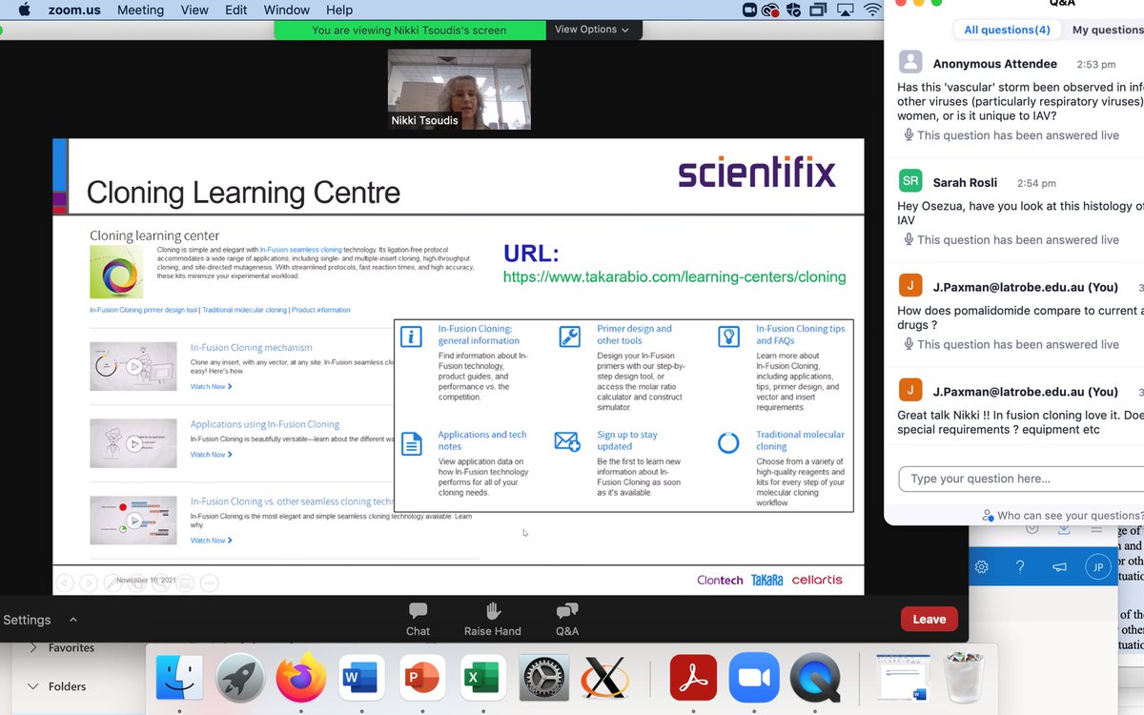The image size is (1144, 715).
Task: Open minimized Word document in Dock
Action: point(902,679)
